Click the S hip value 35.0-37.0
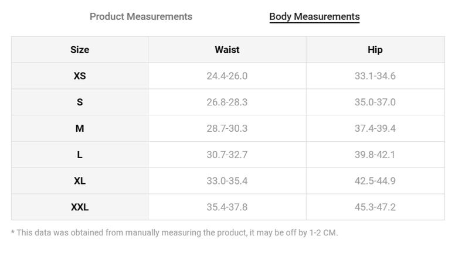Image resolution: width=469 pixels, height=274 pixels. (x=375, y=102)
